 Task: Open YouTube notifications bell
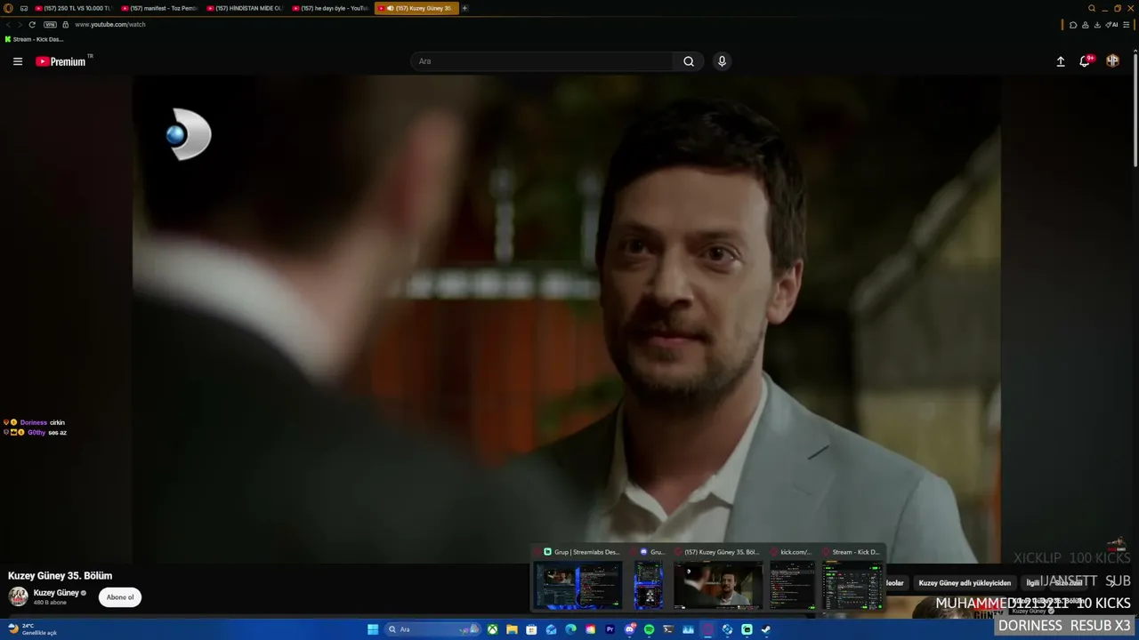[1085, 61]
